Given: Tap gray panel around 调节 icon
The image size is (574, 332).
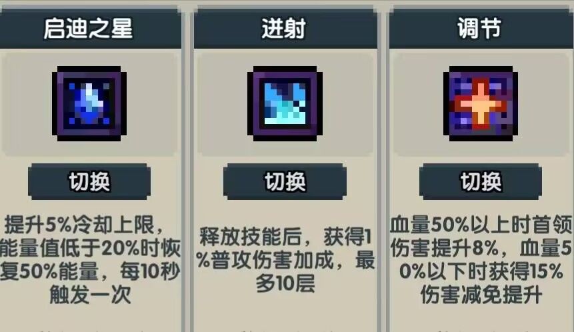Looking at the screenshot, I should pyautogui.click(x=481, y=104).
